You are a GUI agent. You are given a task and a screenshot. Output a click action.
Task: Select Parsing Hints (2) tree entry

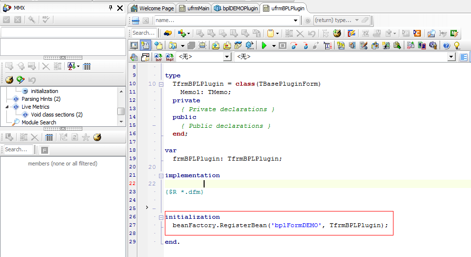click(41, 99)
